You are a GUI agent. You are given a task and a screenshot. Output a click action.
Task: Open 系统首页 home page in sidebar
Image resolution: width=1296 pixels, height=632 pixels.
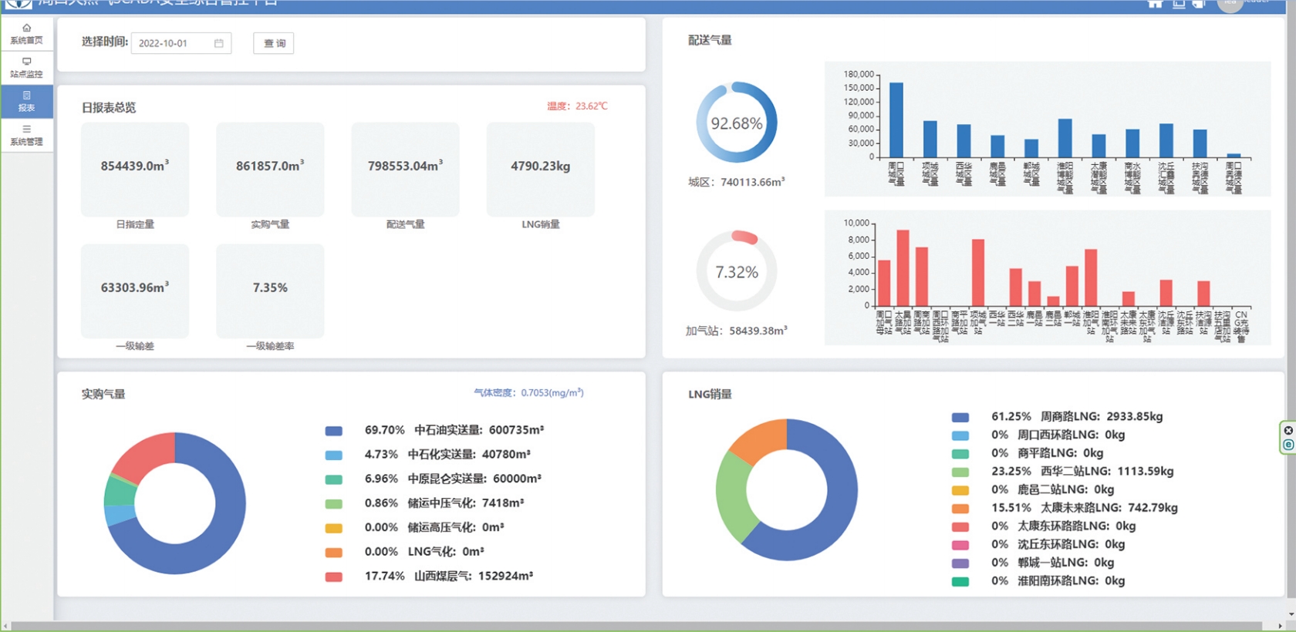pyautogui.click(x=26, y=34)
